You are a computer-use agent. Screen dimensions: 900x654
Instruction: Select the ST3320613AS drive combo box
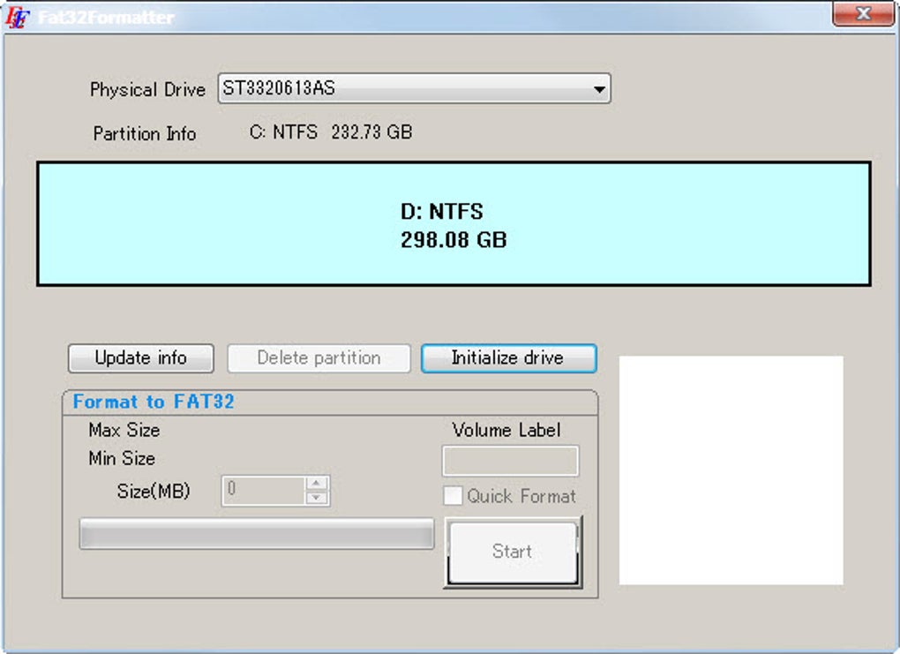(x=414, y=89)
